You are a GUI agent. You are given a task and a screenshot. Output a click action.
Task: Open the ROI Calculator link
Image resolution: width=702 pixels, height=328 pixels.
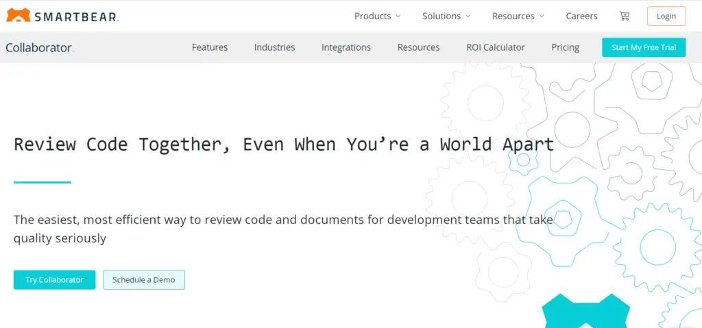[x=496, y=47]
